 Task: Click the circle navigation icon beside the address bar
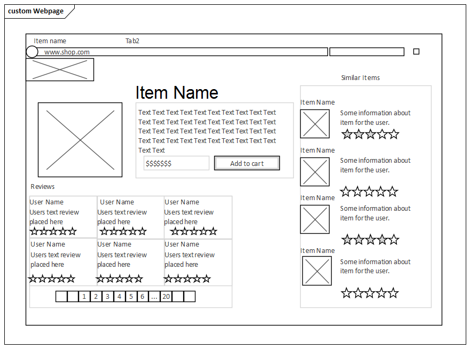click(32, 52)
